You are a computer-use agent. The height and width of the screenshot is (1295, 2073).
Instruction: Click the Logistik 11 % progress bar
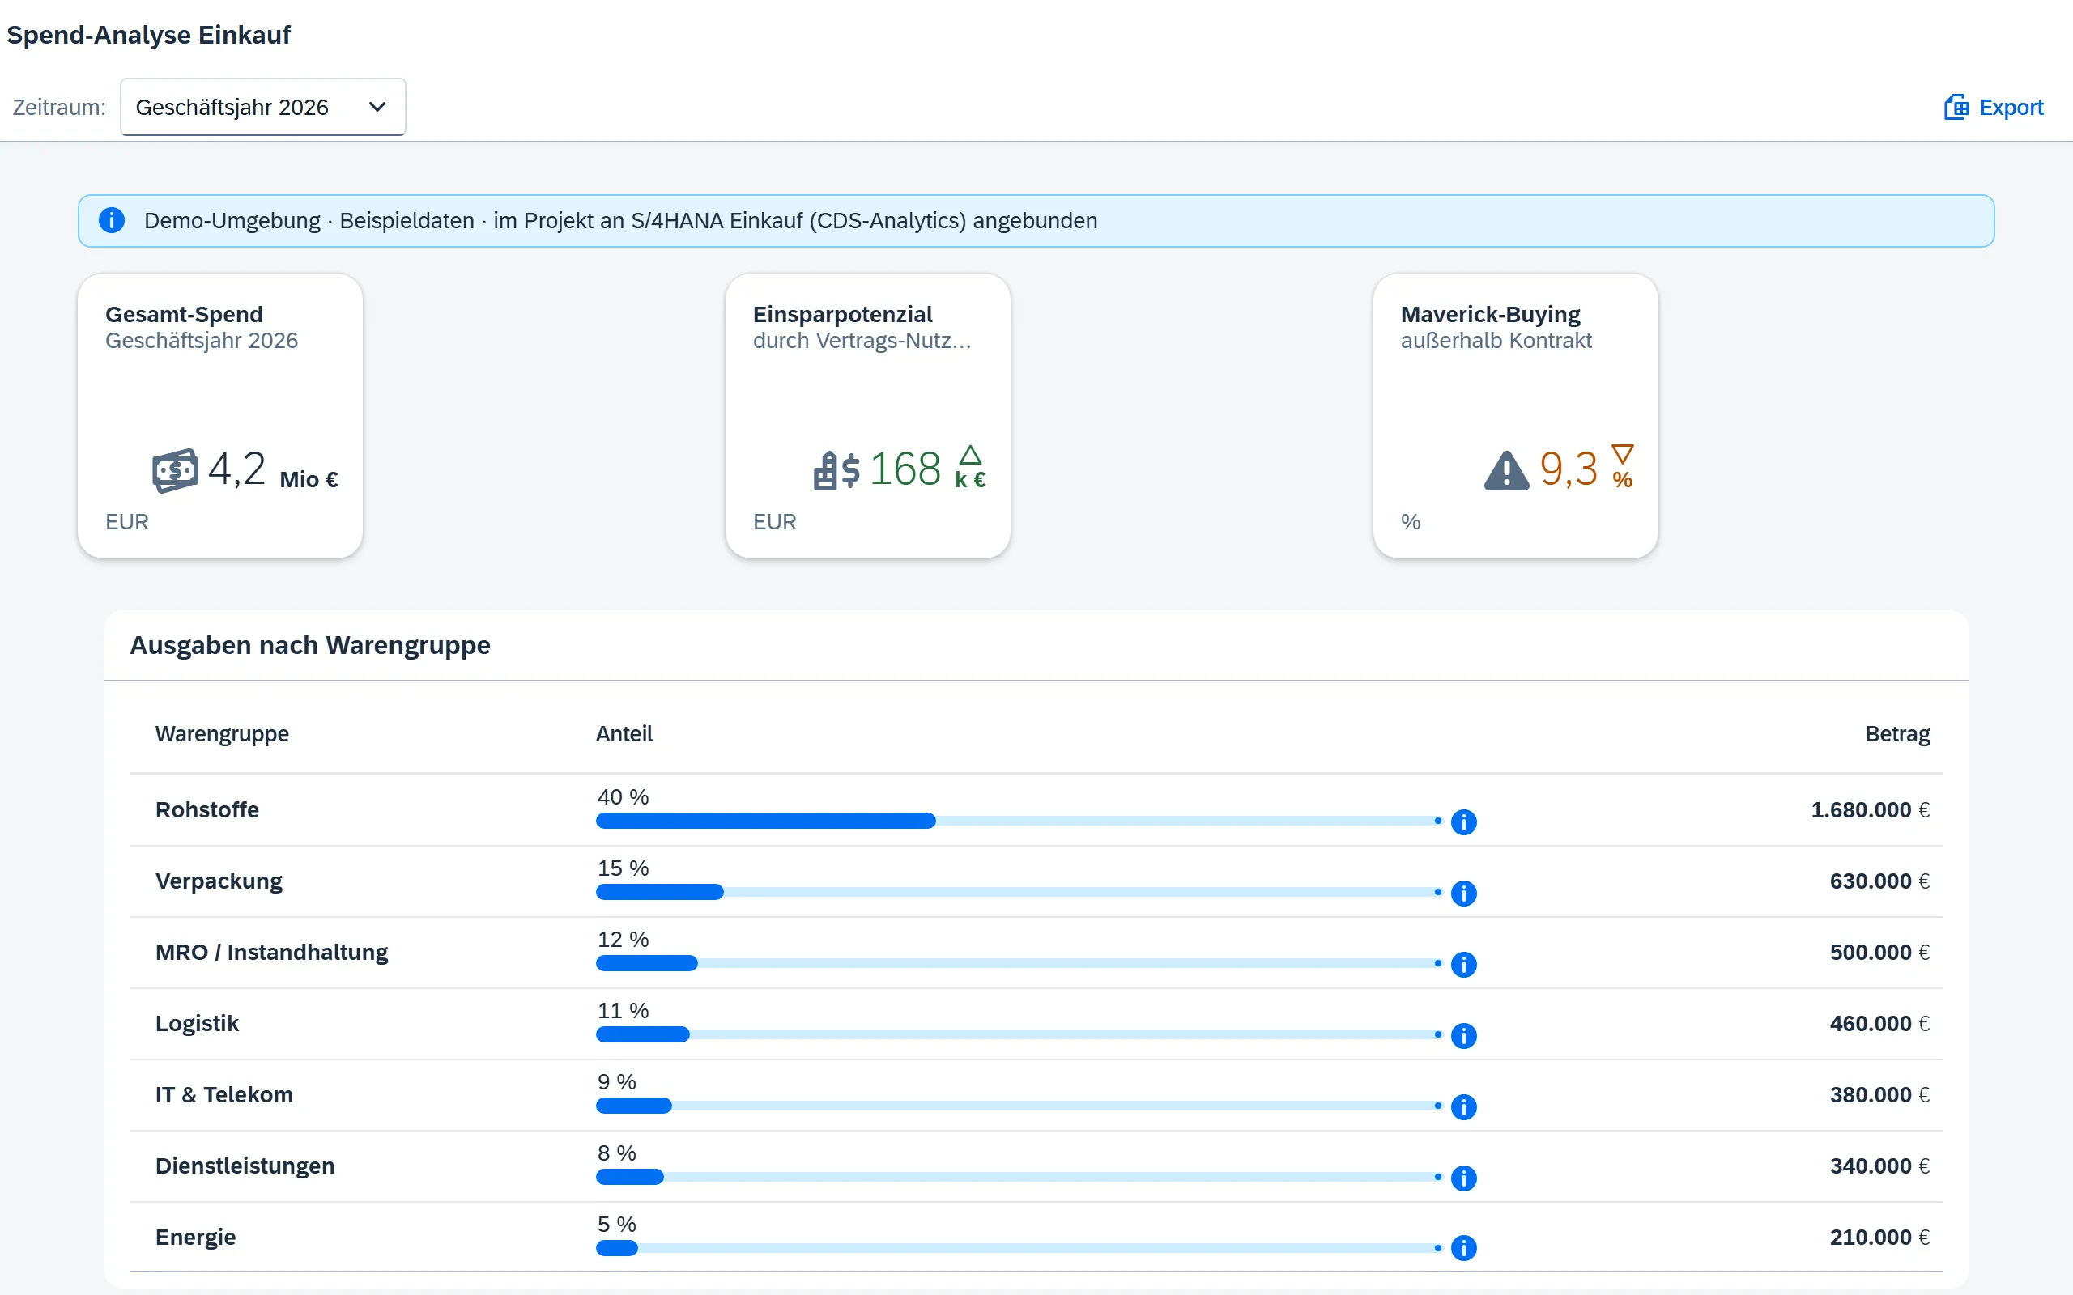click(1019, 1034)
